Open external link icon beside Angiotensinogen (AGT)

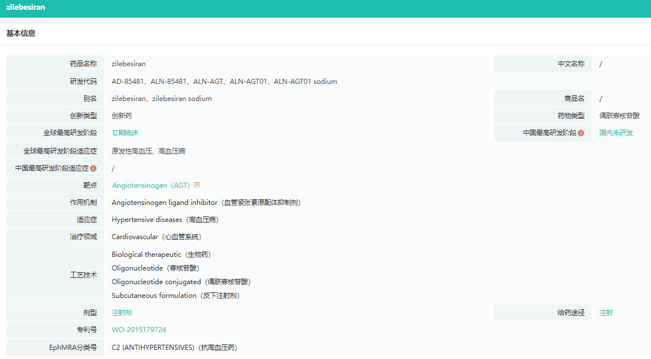[197, 185]
